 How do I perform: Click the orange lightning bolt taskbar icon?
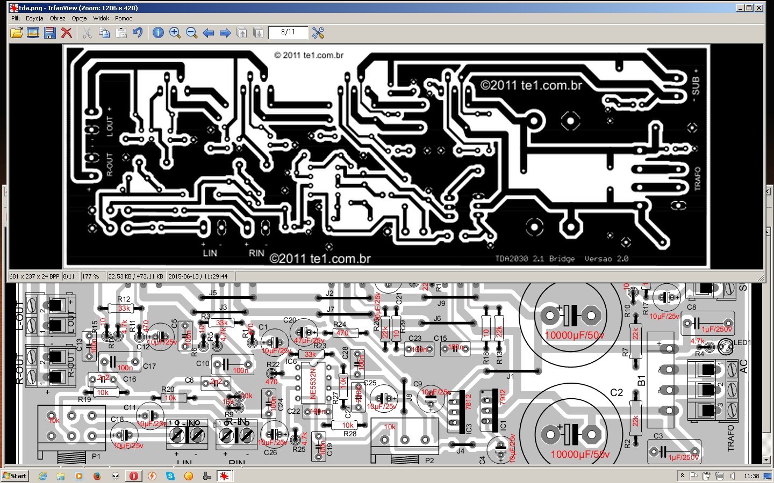(152, 476)
